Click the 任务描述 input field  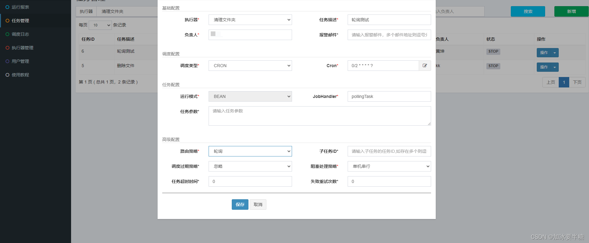coord(389,20)
